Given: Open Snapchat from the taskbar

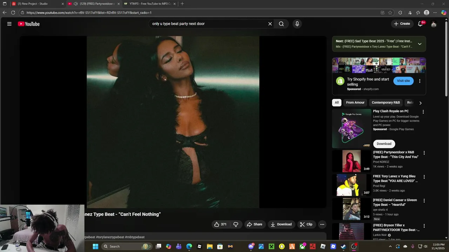Looking at the screenshot, I should [x=282, y=246].
